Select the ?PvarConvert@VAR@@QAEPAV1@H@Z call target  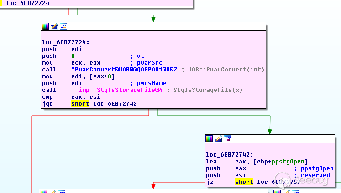pos(124,70)
